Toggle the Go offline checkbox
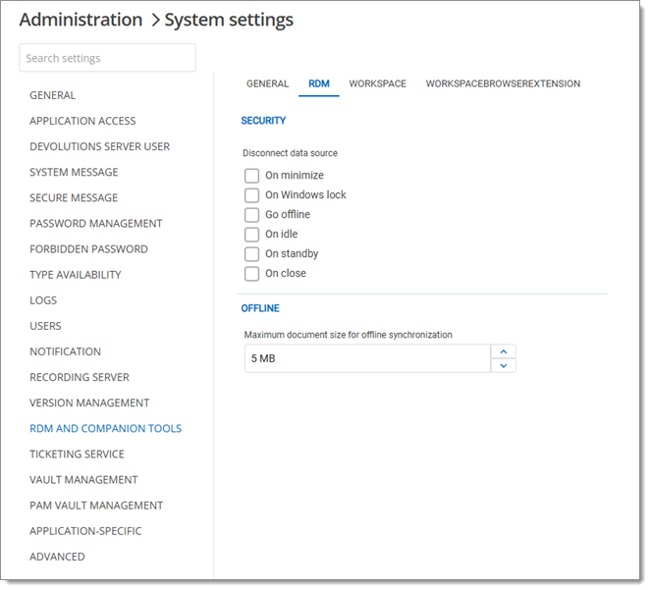 pos(252,215)
